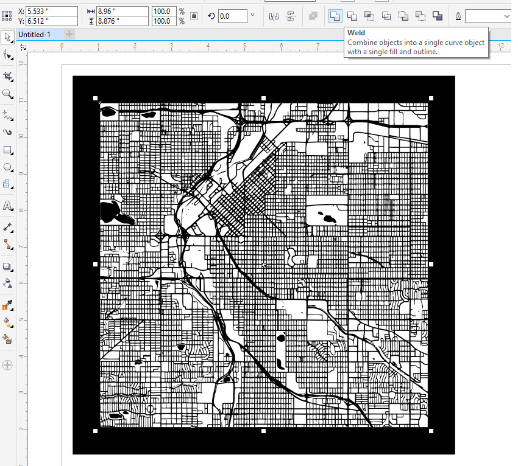The width and height of the screenshot is (518, 466).
Task: Select the Freehand drawing tool
Action: coord(8,116)
